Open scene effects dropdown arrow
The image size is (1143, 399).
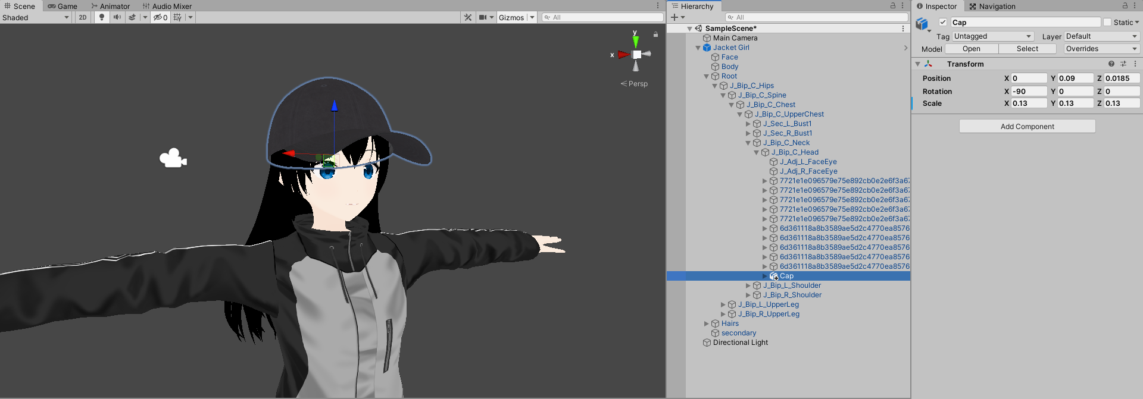(145, 17)
